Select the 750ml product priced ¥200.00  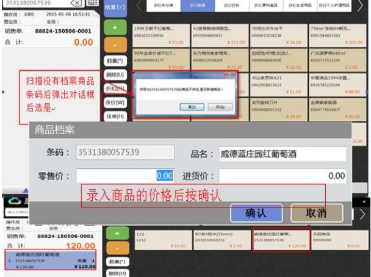337,35
